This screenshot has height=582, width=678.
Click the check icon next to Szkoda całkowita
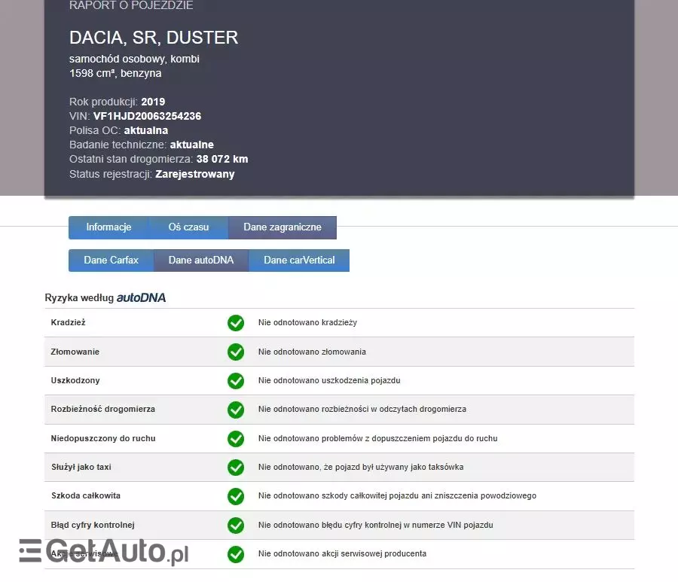[x=236, y=496]
